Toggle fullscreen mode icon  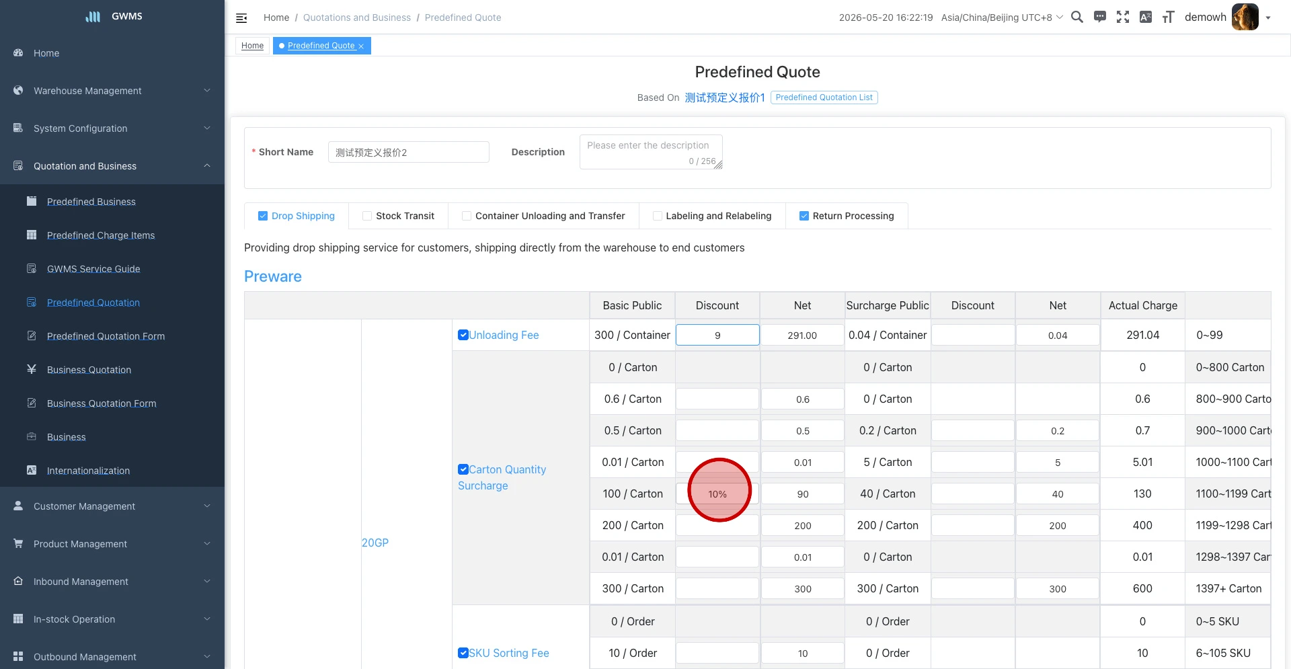(x=1123, y=17)
